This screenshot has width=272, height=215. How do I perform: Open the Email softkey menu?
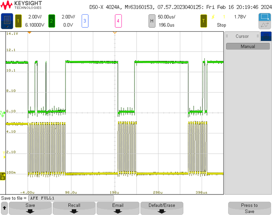point(118,208)
